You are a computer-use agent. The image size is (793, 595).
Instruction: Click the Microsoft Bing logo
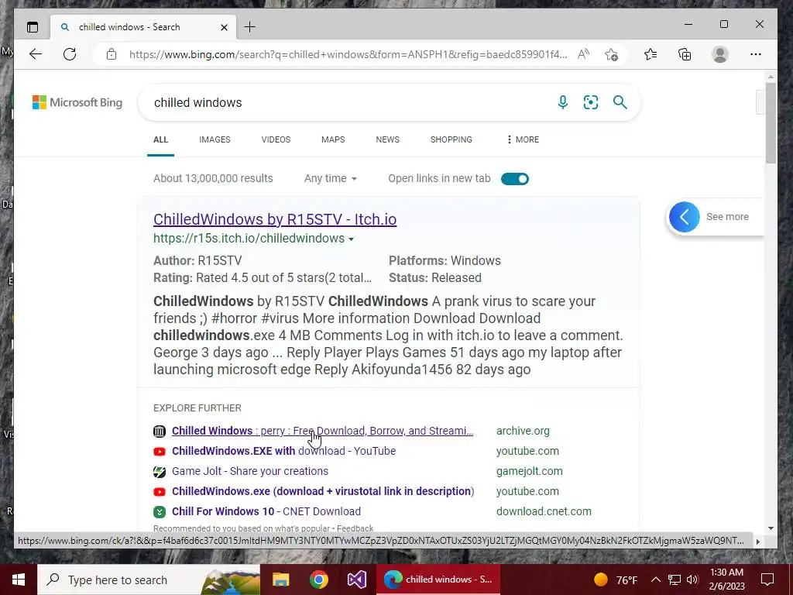click(77, 103)
